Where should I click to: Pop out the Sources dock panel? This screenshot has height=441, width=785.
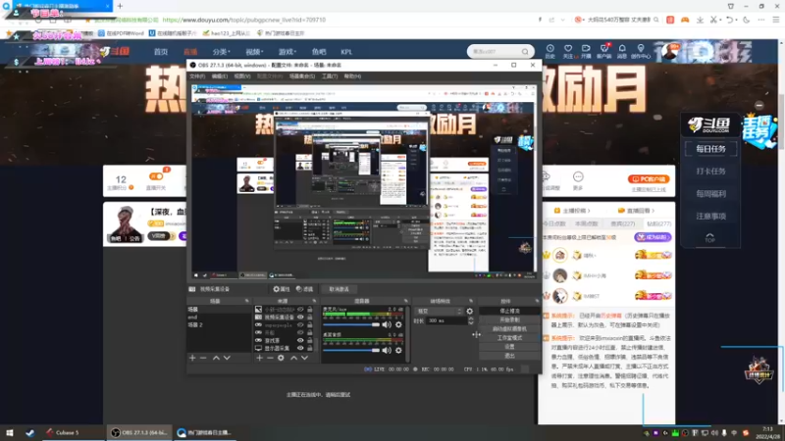point(314,301)
